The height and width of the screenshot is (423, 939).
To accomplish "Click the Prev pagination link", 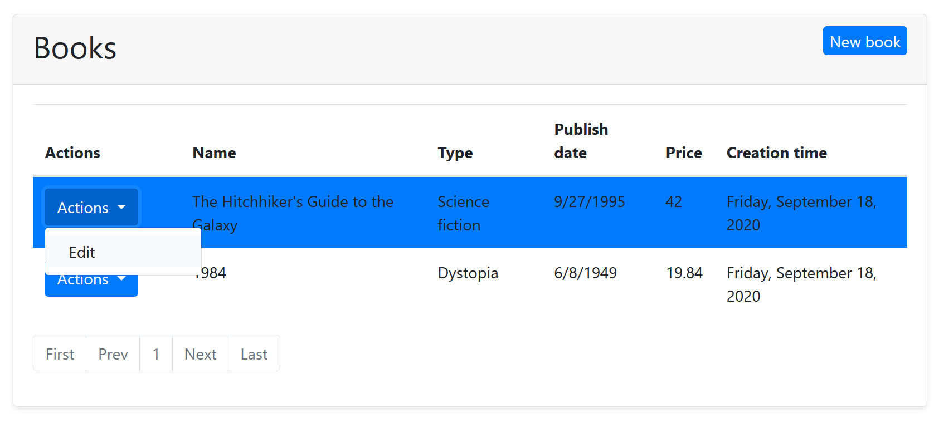I will [x=113, y=353].
